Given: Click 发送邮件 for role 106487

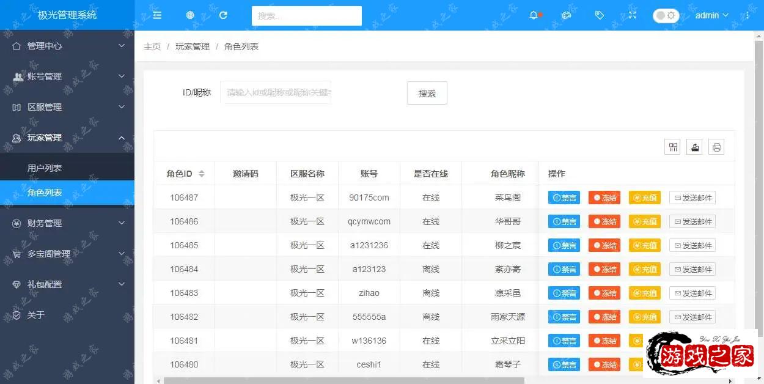Looking at the screenshot, I should tap(692, 198).
